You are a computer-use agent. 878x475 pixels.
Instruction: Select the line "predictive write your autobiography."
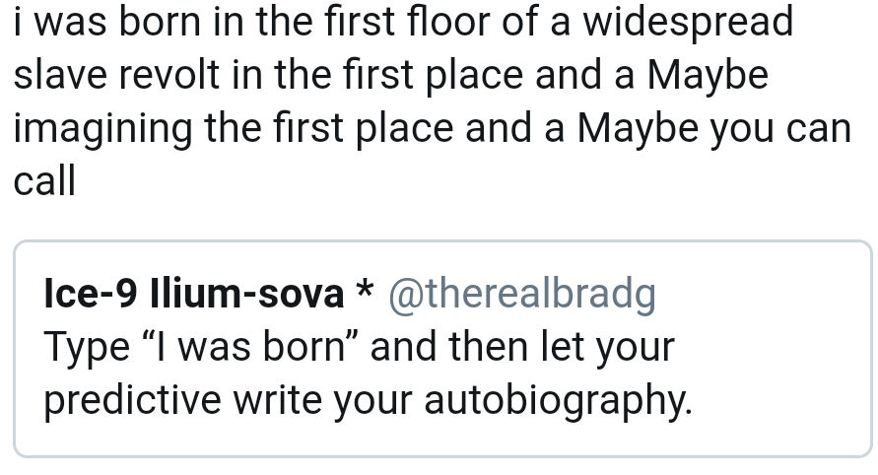[x=368, y=399]
